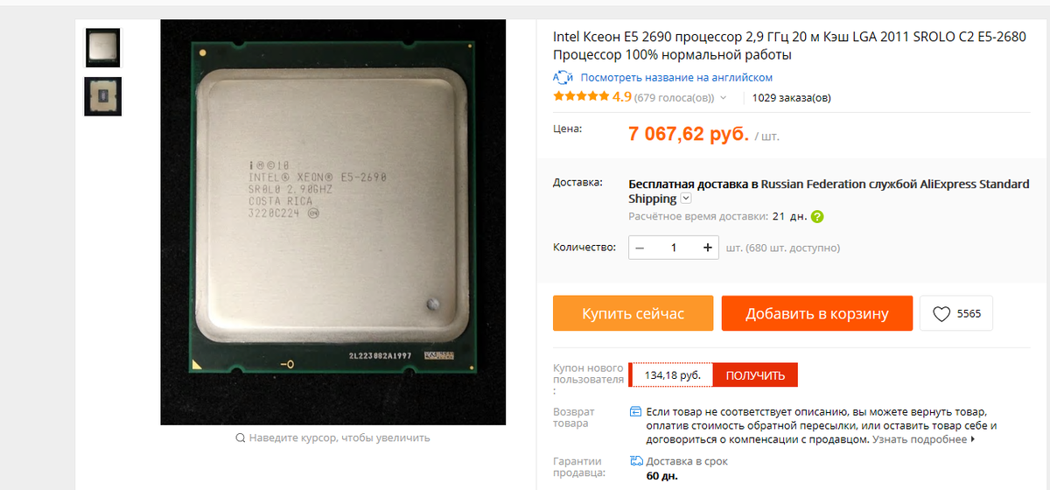Click 'Добавить в корзину' button
The height and width of the screenshot is (490, 1050).
pyautogui.click(x=817, y=313)
